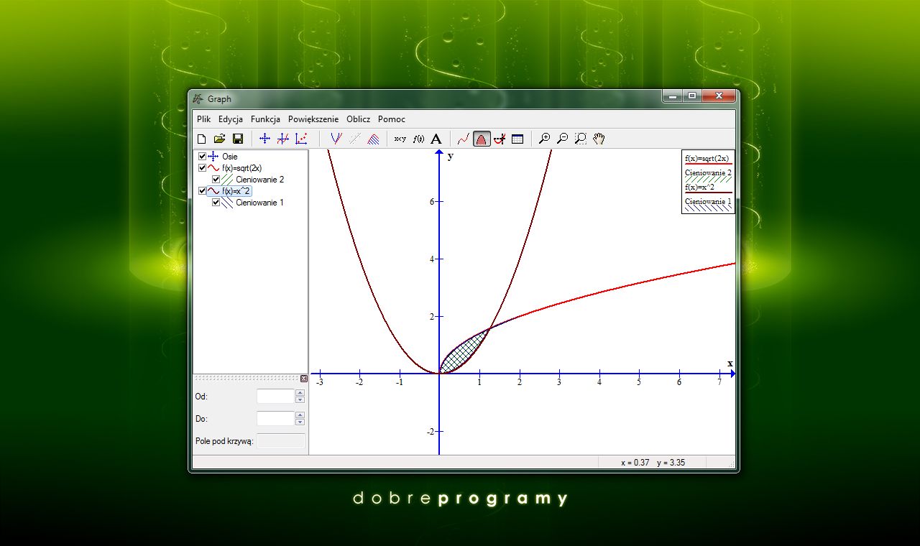The image size is (920, 546).
Task: Open custom functions f(t) icon
Action: coord(418,139)
